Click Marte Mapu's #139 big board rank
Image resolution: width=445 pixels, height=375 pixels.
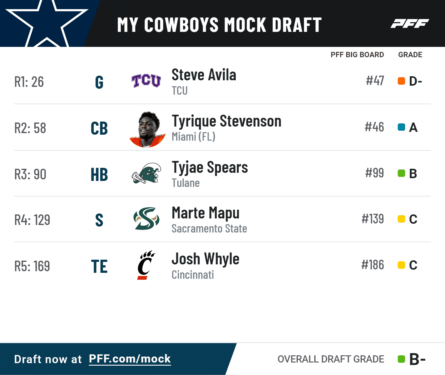click(373, 219)
